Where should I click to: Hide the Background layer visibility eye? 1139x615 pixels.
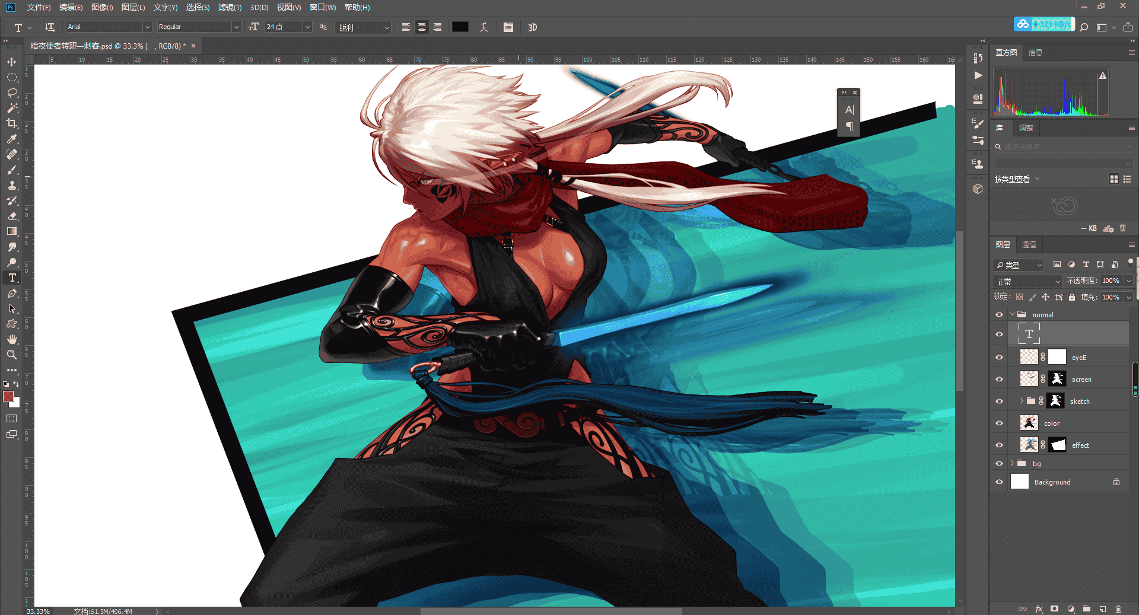click(x=999, y=482)
